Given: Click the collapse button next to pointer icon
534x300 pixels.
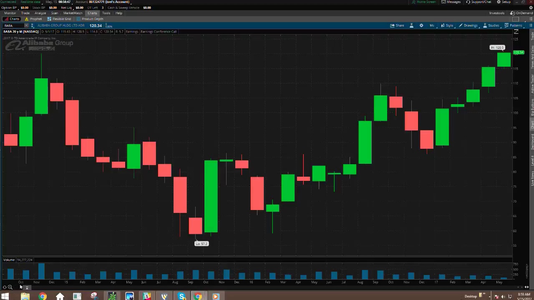Looking at the screenshot, I should coord(27,287).
